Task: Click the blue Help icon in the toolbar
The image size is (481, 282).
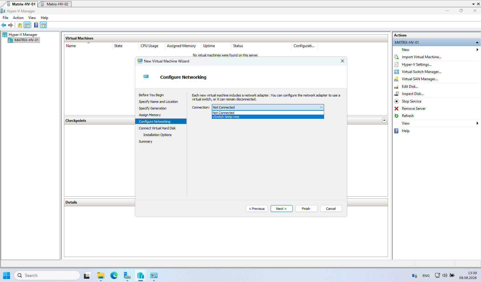Action: coord(36,25)
